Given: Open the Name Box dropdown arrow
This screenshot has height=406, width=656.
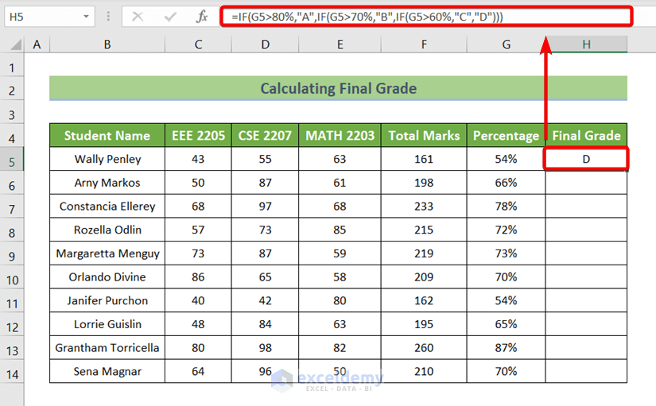Looking at the screenshot, I should tap(86, 17).
